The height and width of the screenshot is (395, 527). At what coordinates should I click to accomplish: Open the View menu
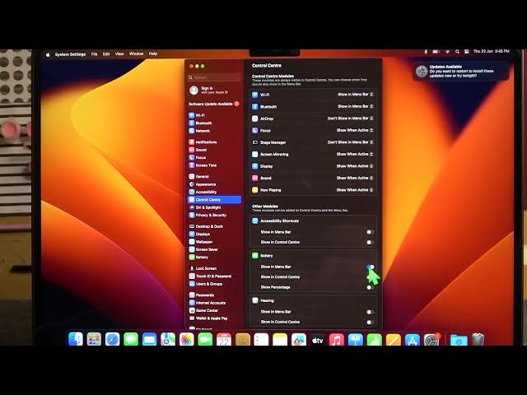point(119,53)
